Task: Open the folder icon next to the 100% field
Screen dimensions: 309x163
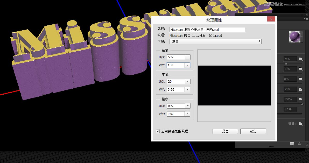Action: click(301, 99)
